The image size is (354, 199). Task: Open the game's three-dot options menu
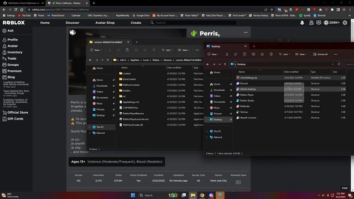tap(246, 33)
